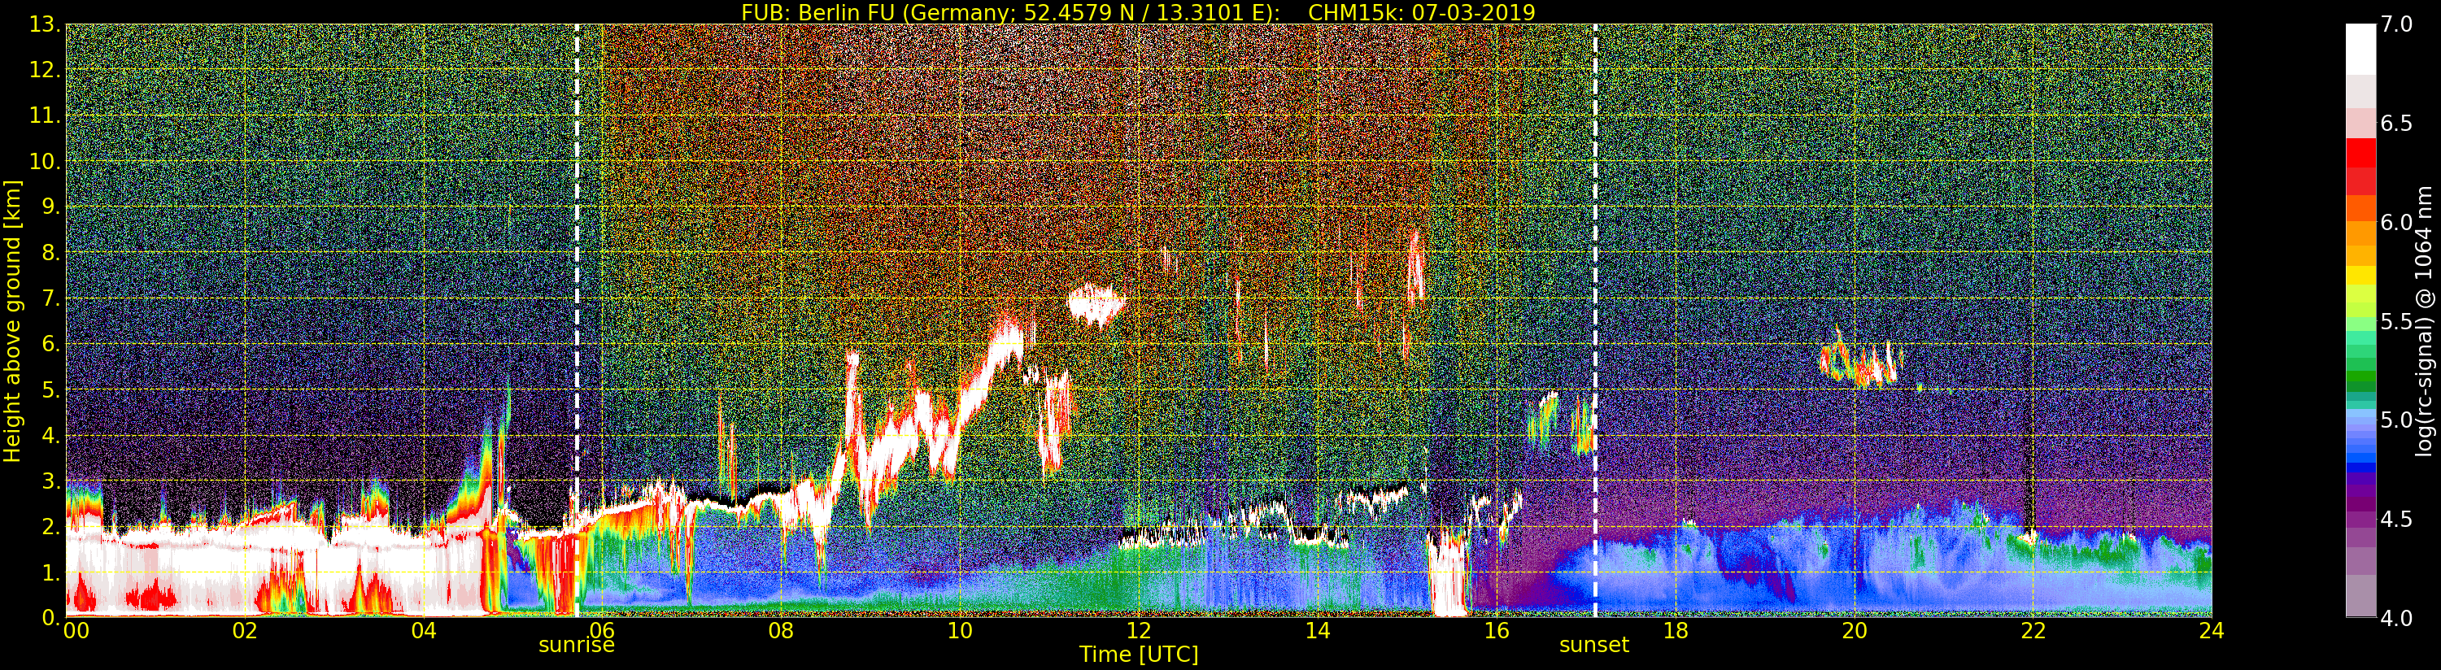Click the time axis tick "04"
The image size is (2441, 670).
pos(424,630)
